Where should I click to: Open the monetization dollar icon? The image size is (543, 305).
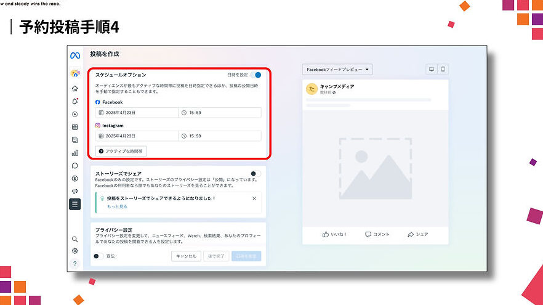click(x=74, y=179)
